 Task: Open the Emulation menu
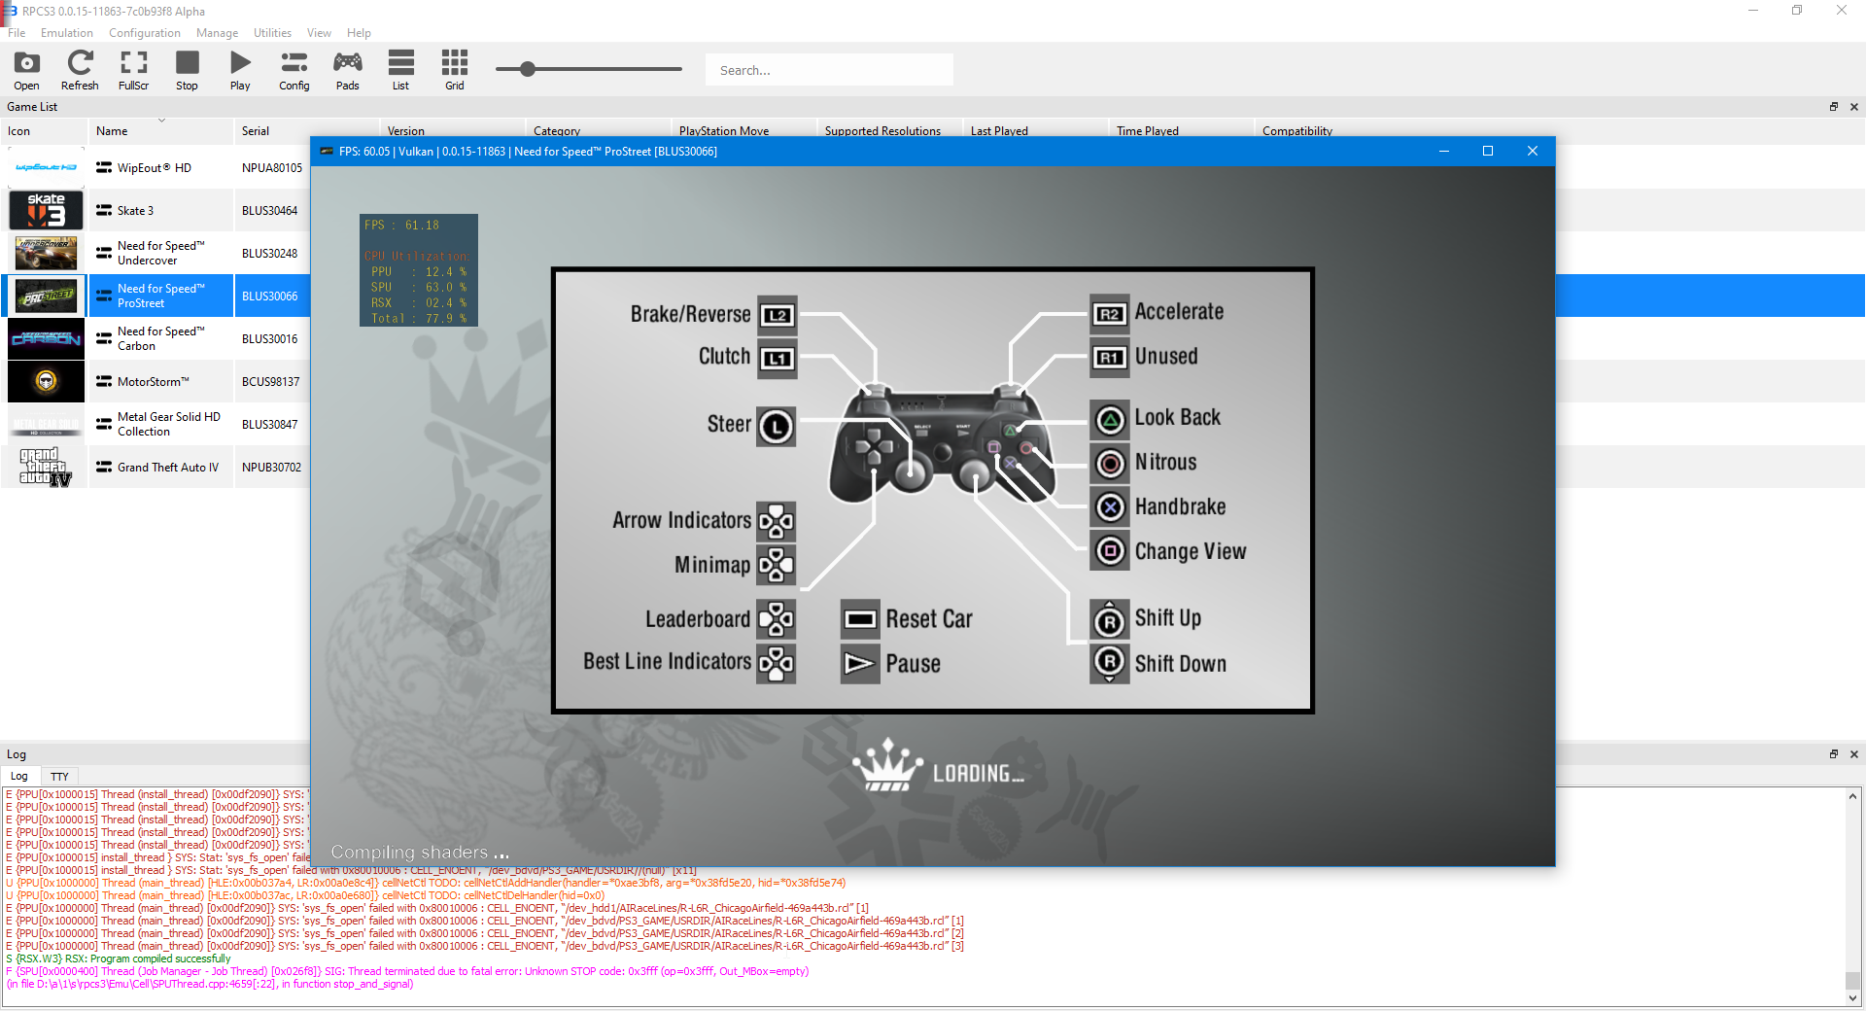pos(66,32)
